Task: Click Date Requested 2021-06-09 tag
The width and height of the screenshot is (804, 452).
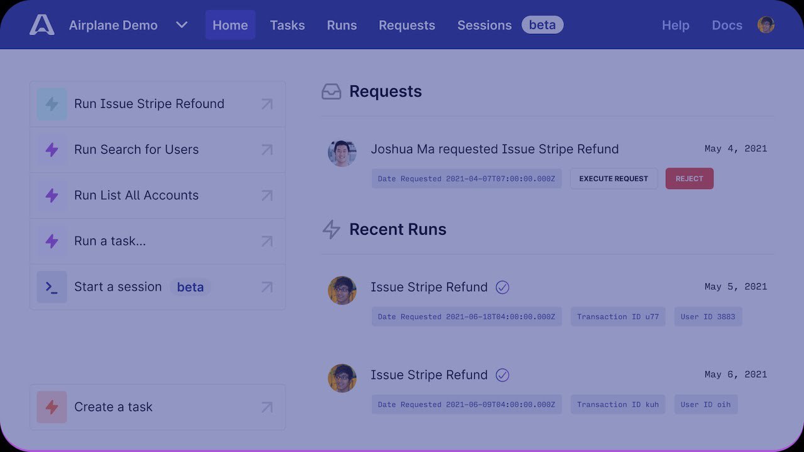Action: click(x=467, y=405)
